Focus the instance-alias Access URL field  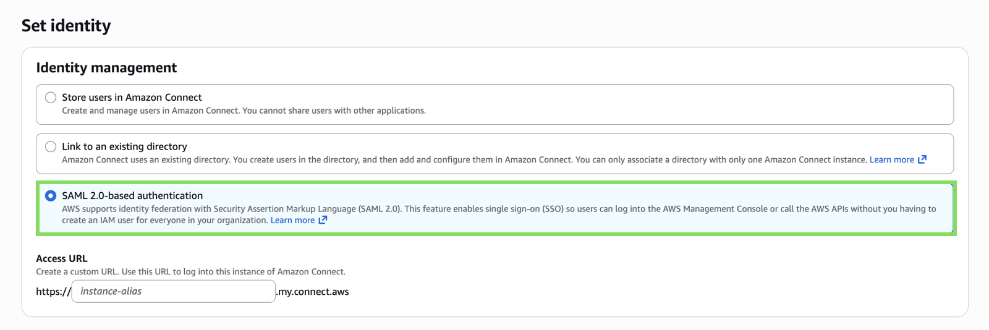click(x=174, y=291)
